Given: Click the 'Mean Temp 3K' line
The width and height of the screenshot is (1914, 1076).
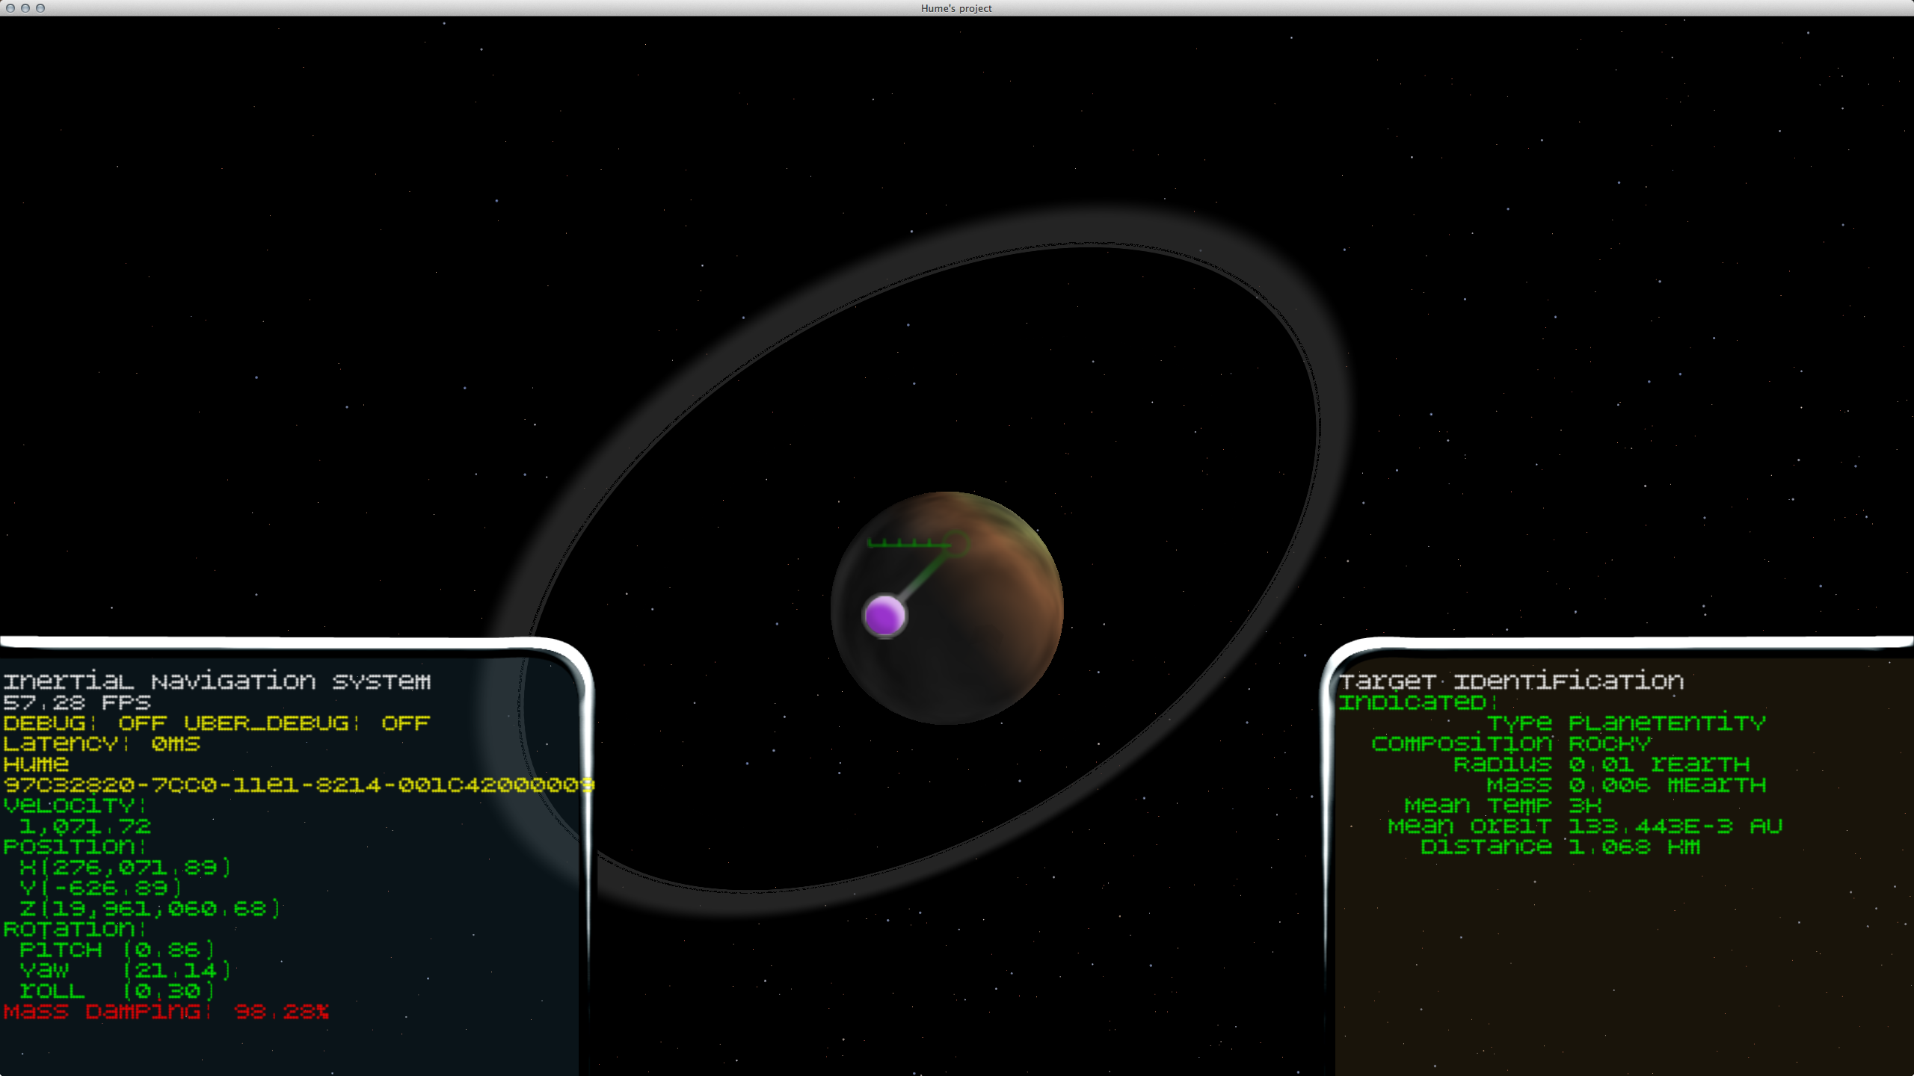Looking at the screenshot, I should [1503, 806].
